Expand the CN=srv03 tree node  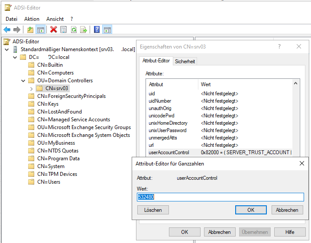pos(31,88)
